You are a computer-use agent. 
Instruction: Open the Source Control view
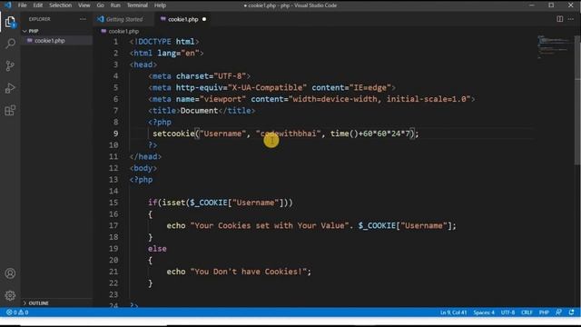10,66
